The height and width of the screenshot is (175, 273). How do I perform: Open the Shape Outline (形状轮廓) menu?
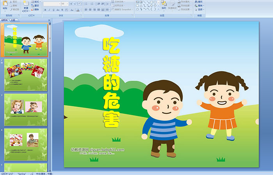[185, 5]
